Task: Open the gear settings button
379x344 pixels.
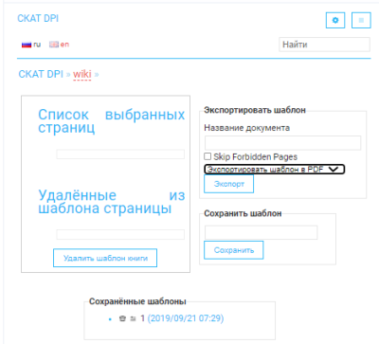Action: 335,21
